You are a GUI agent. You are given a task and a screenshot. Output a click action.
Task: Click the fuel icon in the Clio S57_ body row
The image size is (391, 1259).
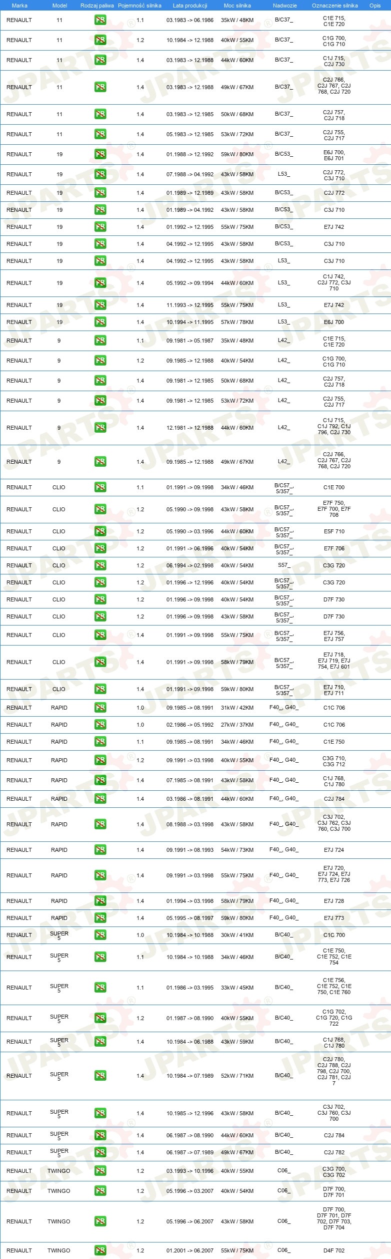pos(100,565)
